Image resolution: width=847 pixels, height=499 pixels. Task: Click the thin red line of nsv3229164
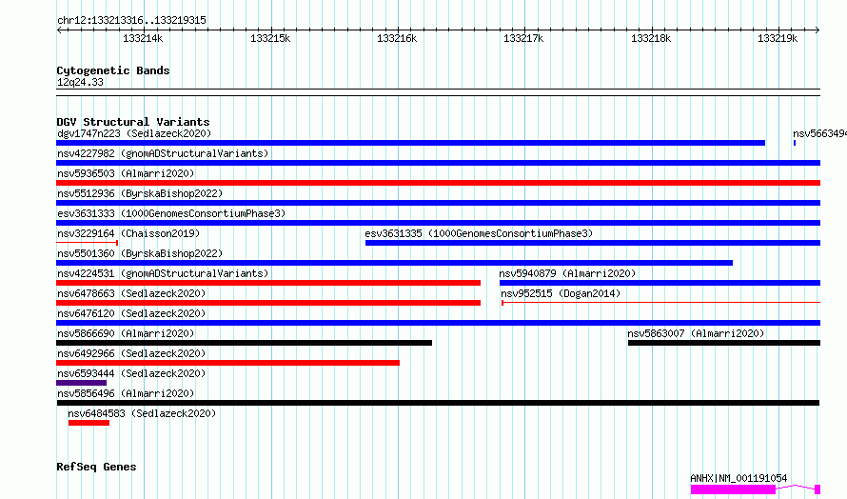87,243
